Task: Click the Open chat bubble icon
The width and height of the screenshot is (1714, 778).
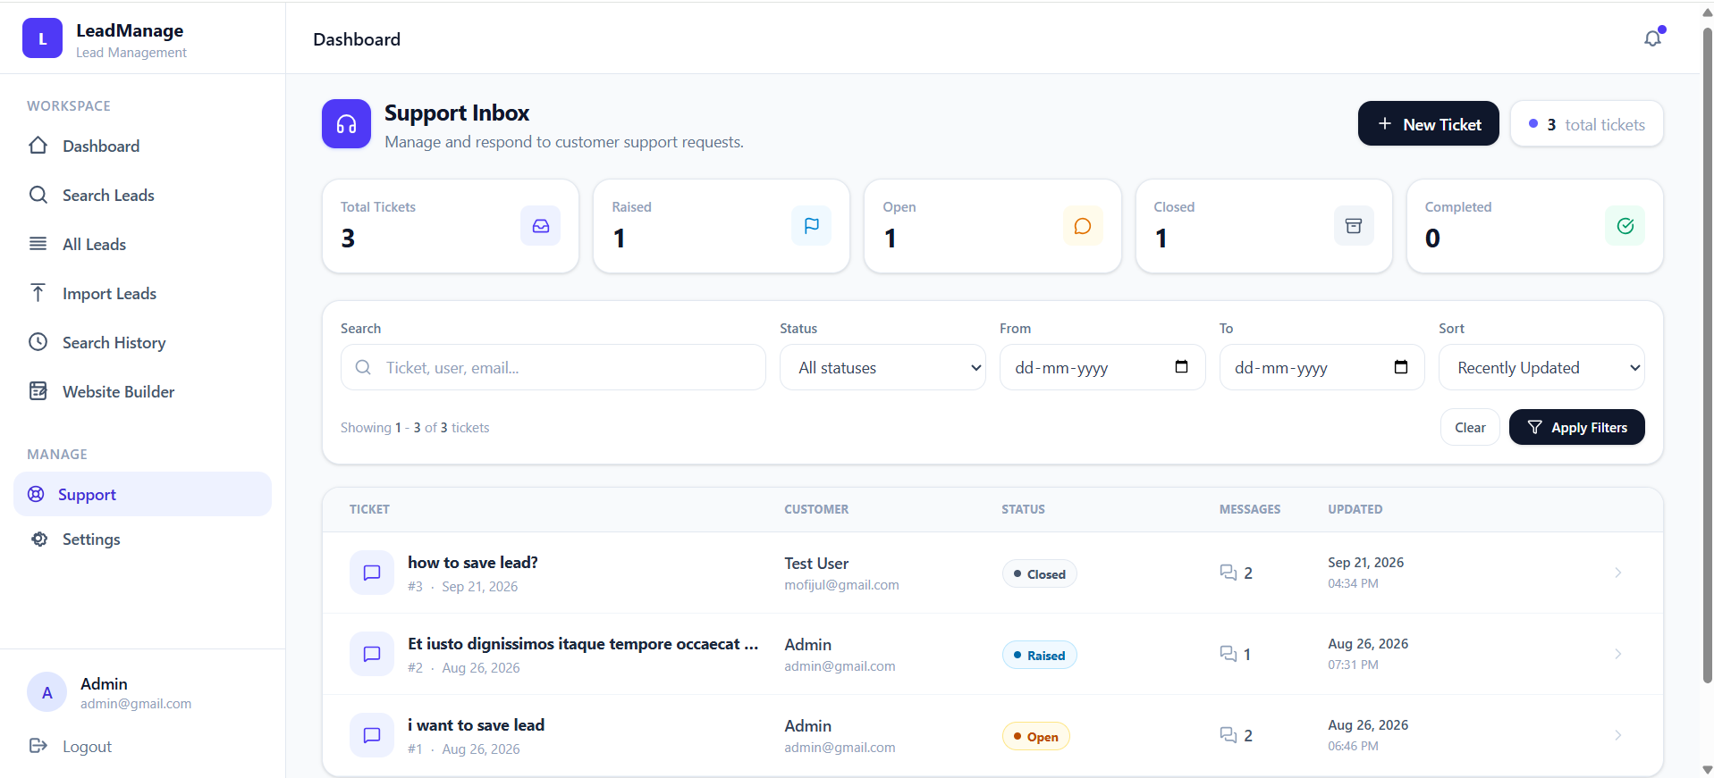Action: click(1083, 226)
